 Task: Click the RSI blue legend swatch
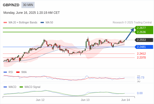tap(5, 72)
